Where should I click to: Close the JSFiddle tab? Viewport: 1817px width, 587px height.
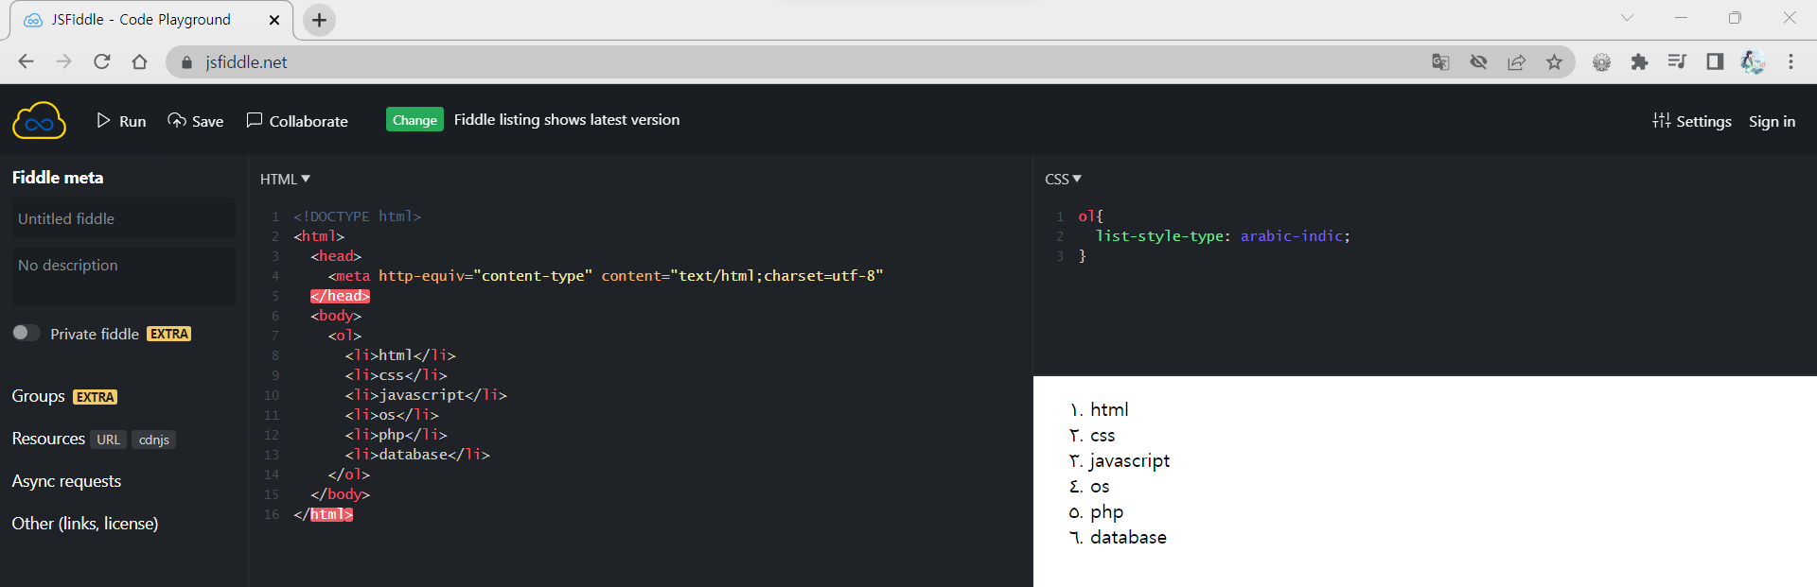[274, 20]
